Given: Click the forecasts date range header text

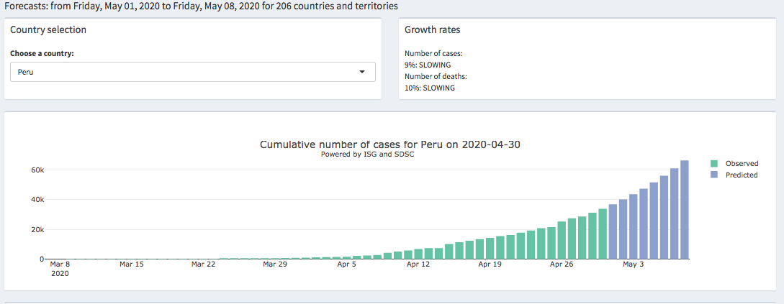Looking at the screenshot, I should pyautogui.click(x=199, y=6).
